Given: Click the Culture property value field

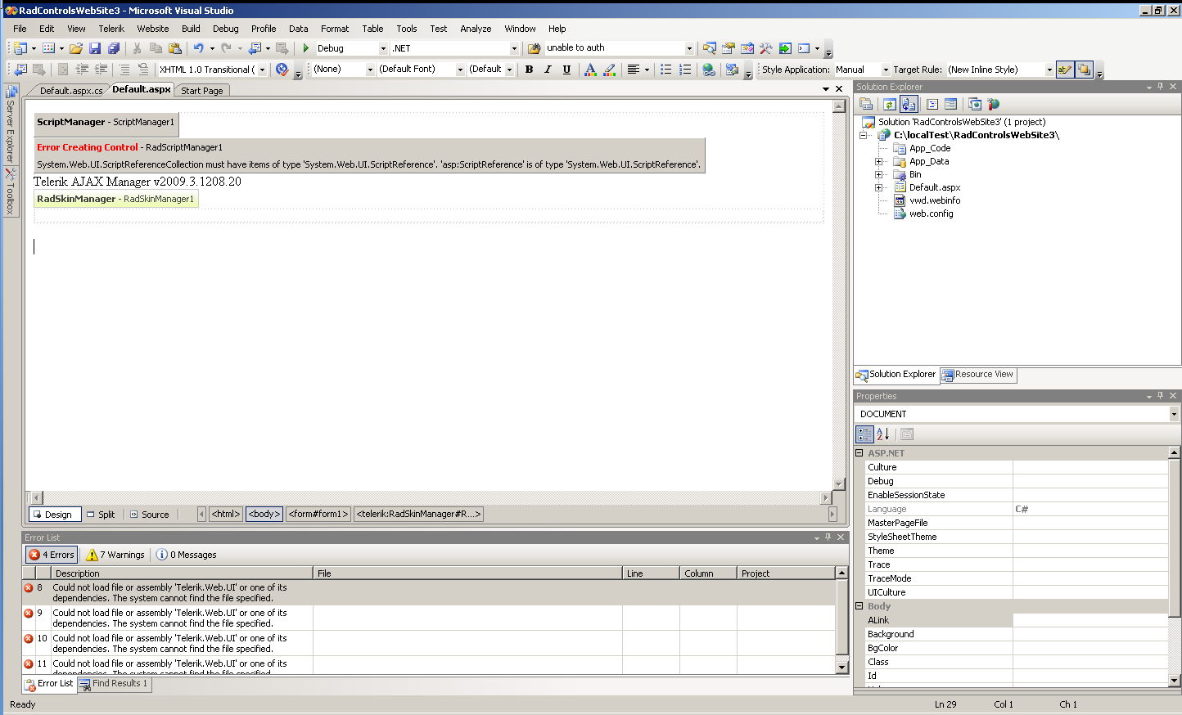Looking at the screenshot, I should (1090, 467).
